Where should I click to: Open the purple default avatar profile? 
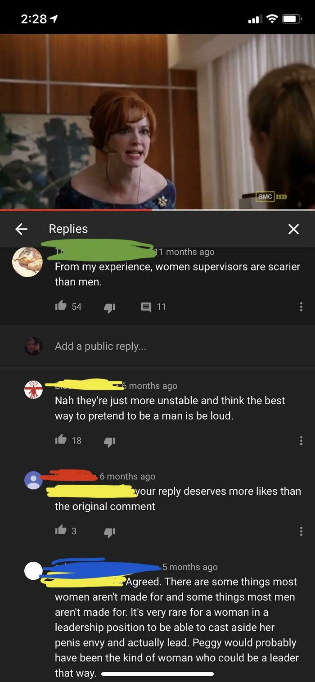point(33,480)
